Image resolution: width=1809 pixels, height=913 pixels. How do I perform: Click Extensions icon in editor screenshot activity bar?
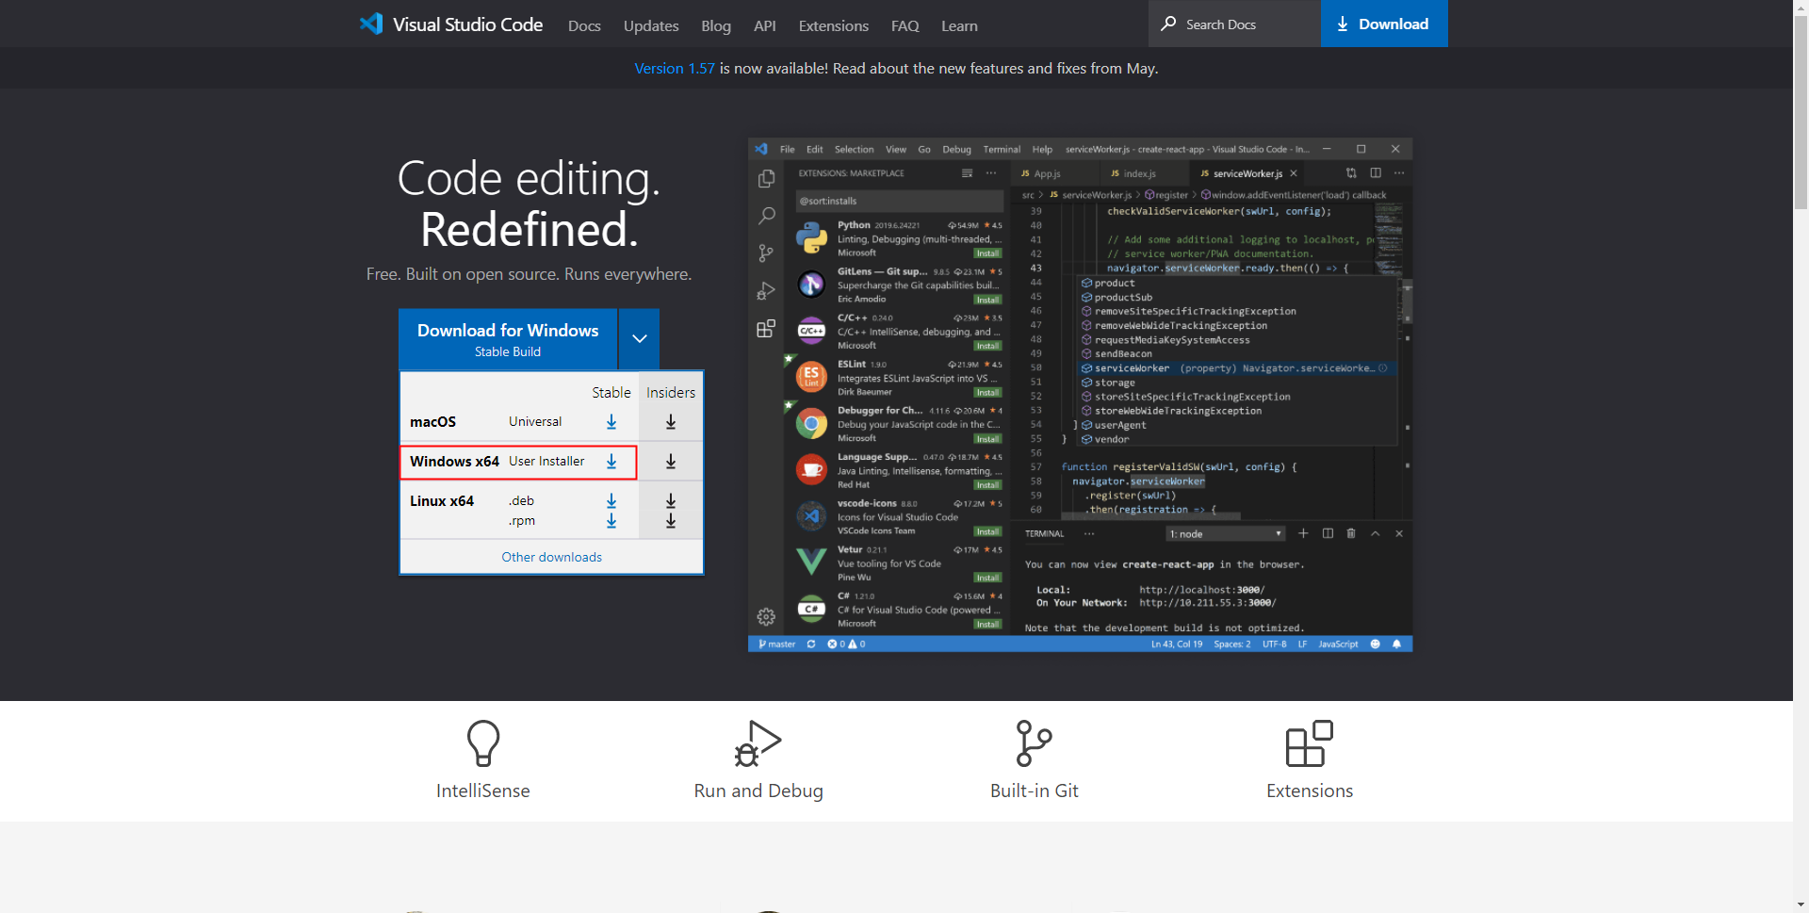766,329
